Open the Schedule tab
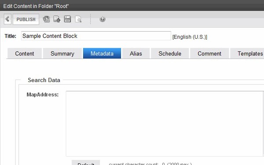 (170, 54)
